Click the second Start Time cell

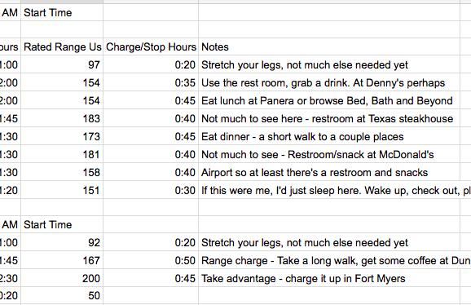point(62,224)
